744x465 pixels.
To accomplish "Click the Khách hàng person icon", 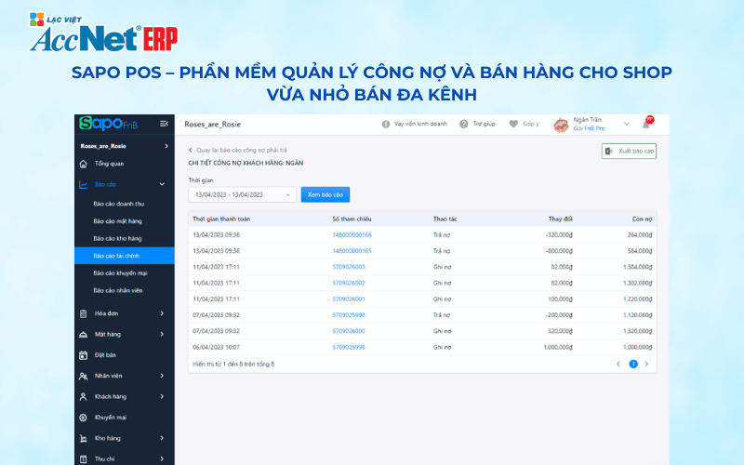I will coord(83,397).
